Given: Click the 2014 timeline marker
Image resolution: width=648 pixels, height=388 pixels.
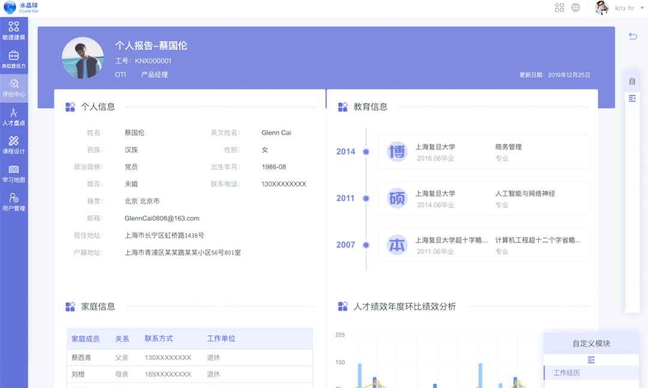Looking at the screenshot, I should pyautogui.click(x=366, y=152).
